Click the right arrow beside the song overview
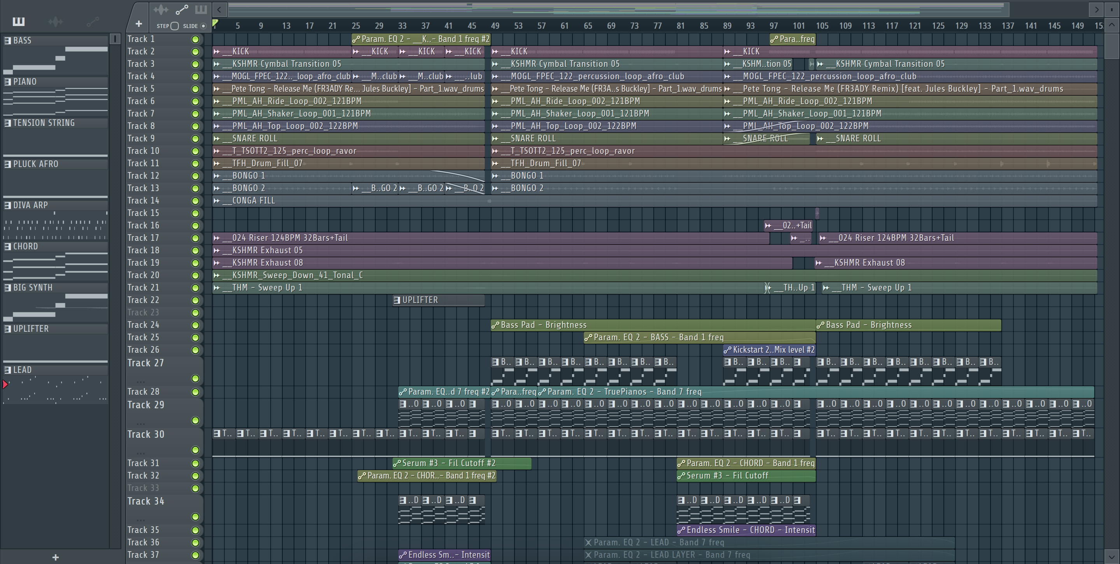The width and height of the screenshot is (1120, 564). [1097, 9]
